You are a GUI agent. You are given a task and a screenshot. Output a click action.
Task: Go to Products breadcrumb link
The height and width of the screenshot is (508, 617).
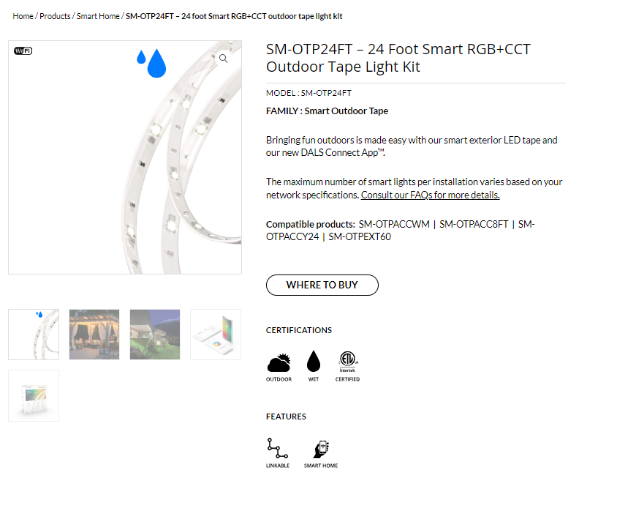point(55,16)
